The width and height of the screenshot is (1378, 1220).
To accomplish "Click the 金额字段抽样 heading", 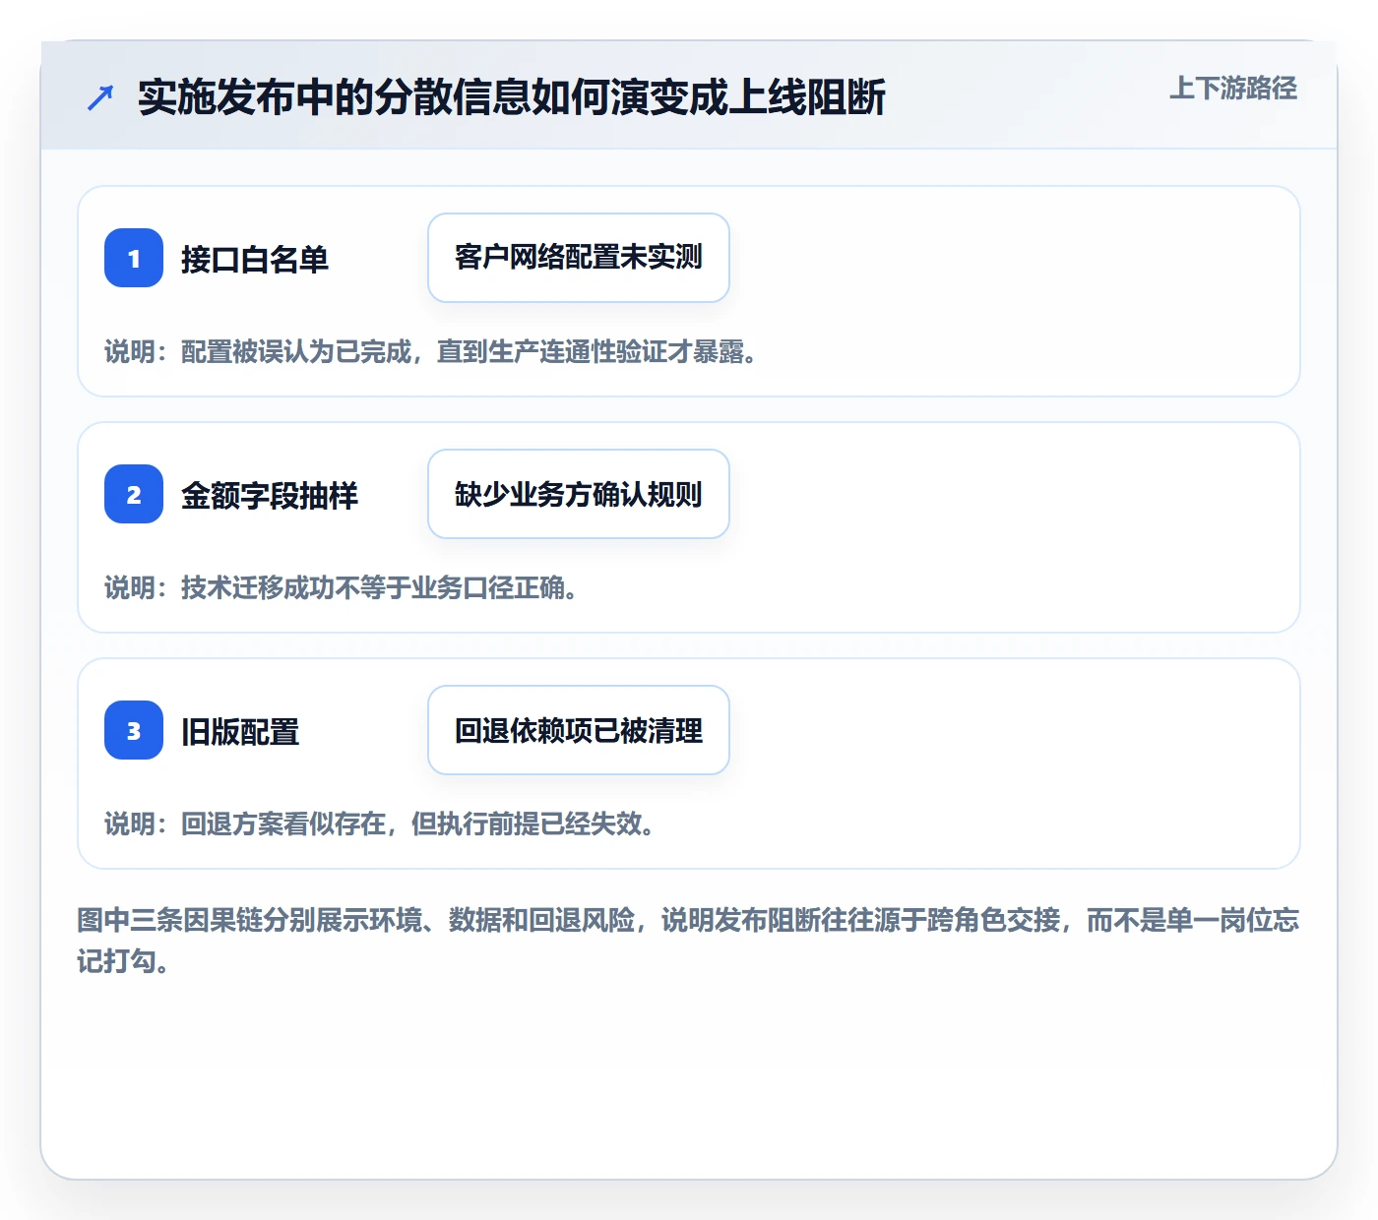I will click(x=270, y=496).
